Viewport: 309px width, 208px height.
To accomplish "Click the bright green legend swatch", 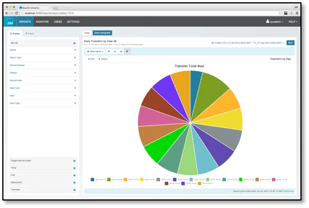I will pos(240,179).
